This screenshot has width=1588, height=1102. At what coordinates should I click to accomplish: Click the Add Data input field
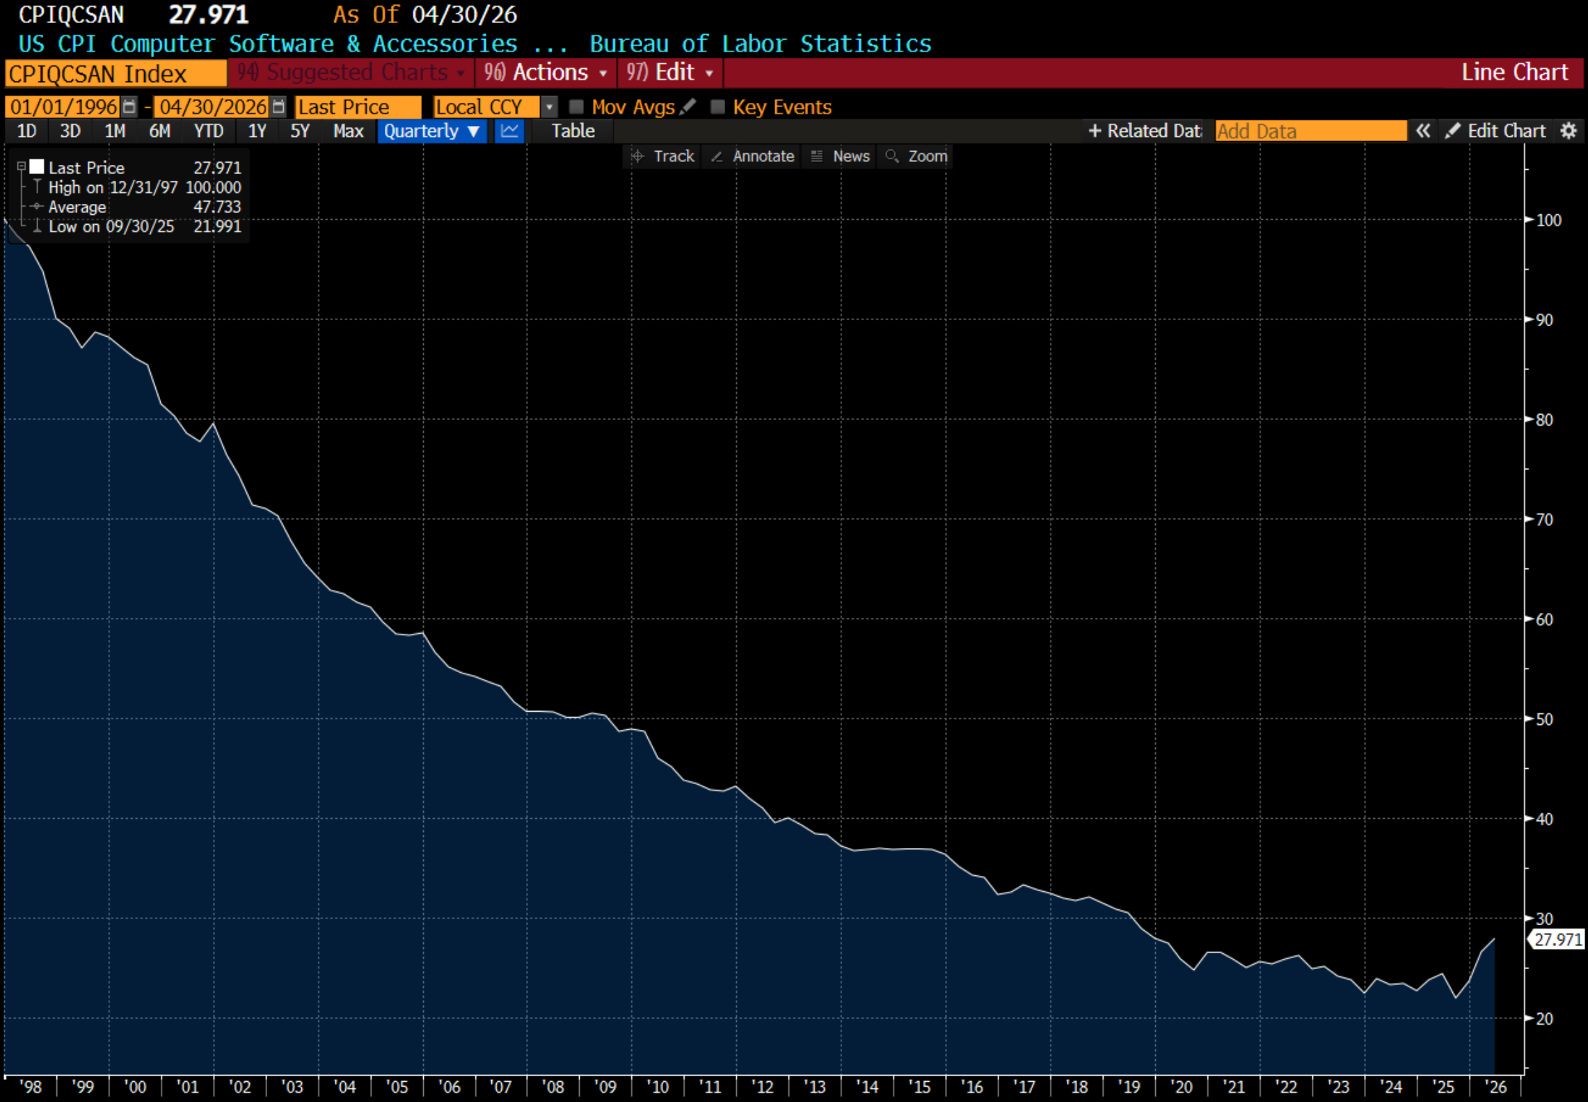click(x=1310, y=131)
